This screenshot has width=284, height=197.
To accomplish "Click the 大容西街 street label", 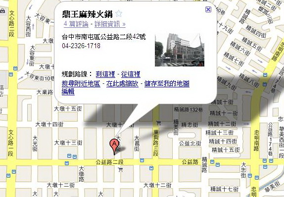I will click(x=28, y=26).
